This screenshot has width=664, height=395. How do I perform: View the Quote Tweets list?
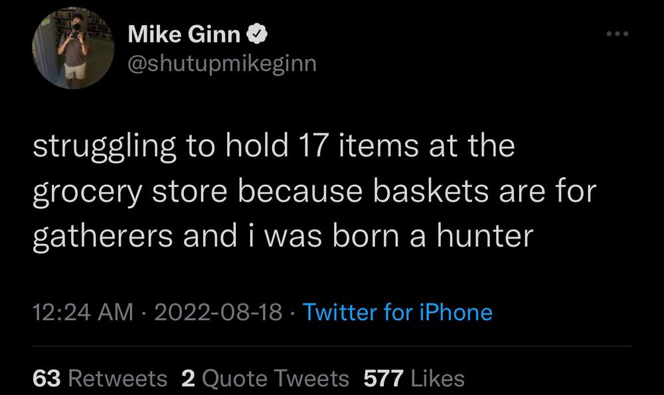(x=265, y=378)
